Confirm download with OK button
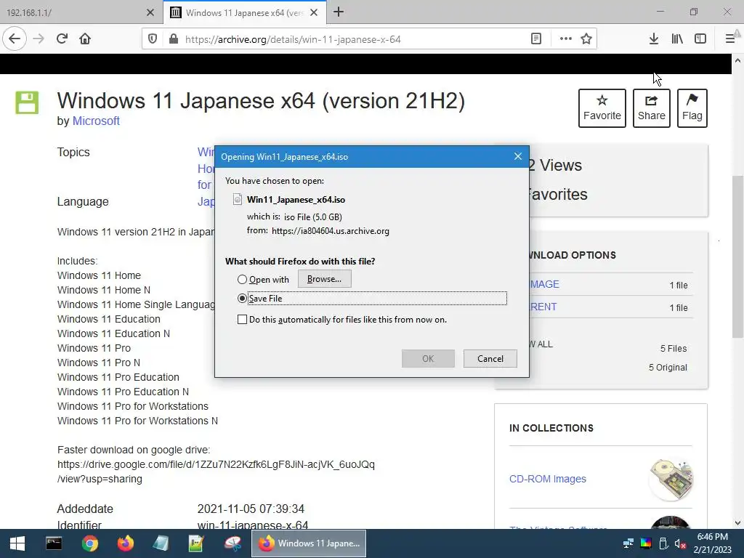This screenshot has height=558, width=744. 428,359
